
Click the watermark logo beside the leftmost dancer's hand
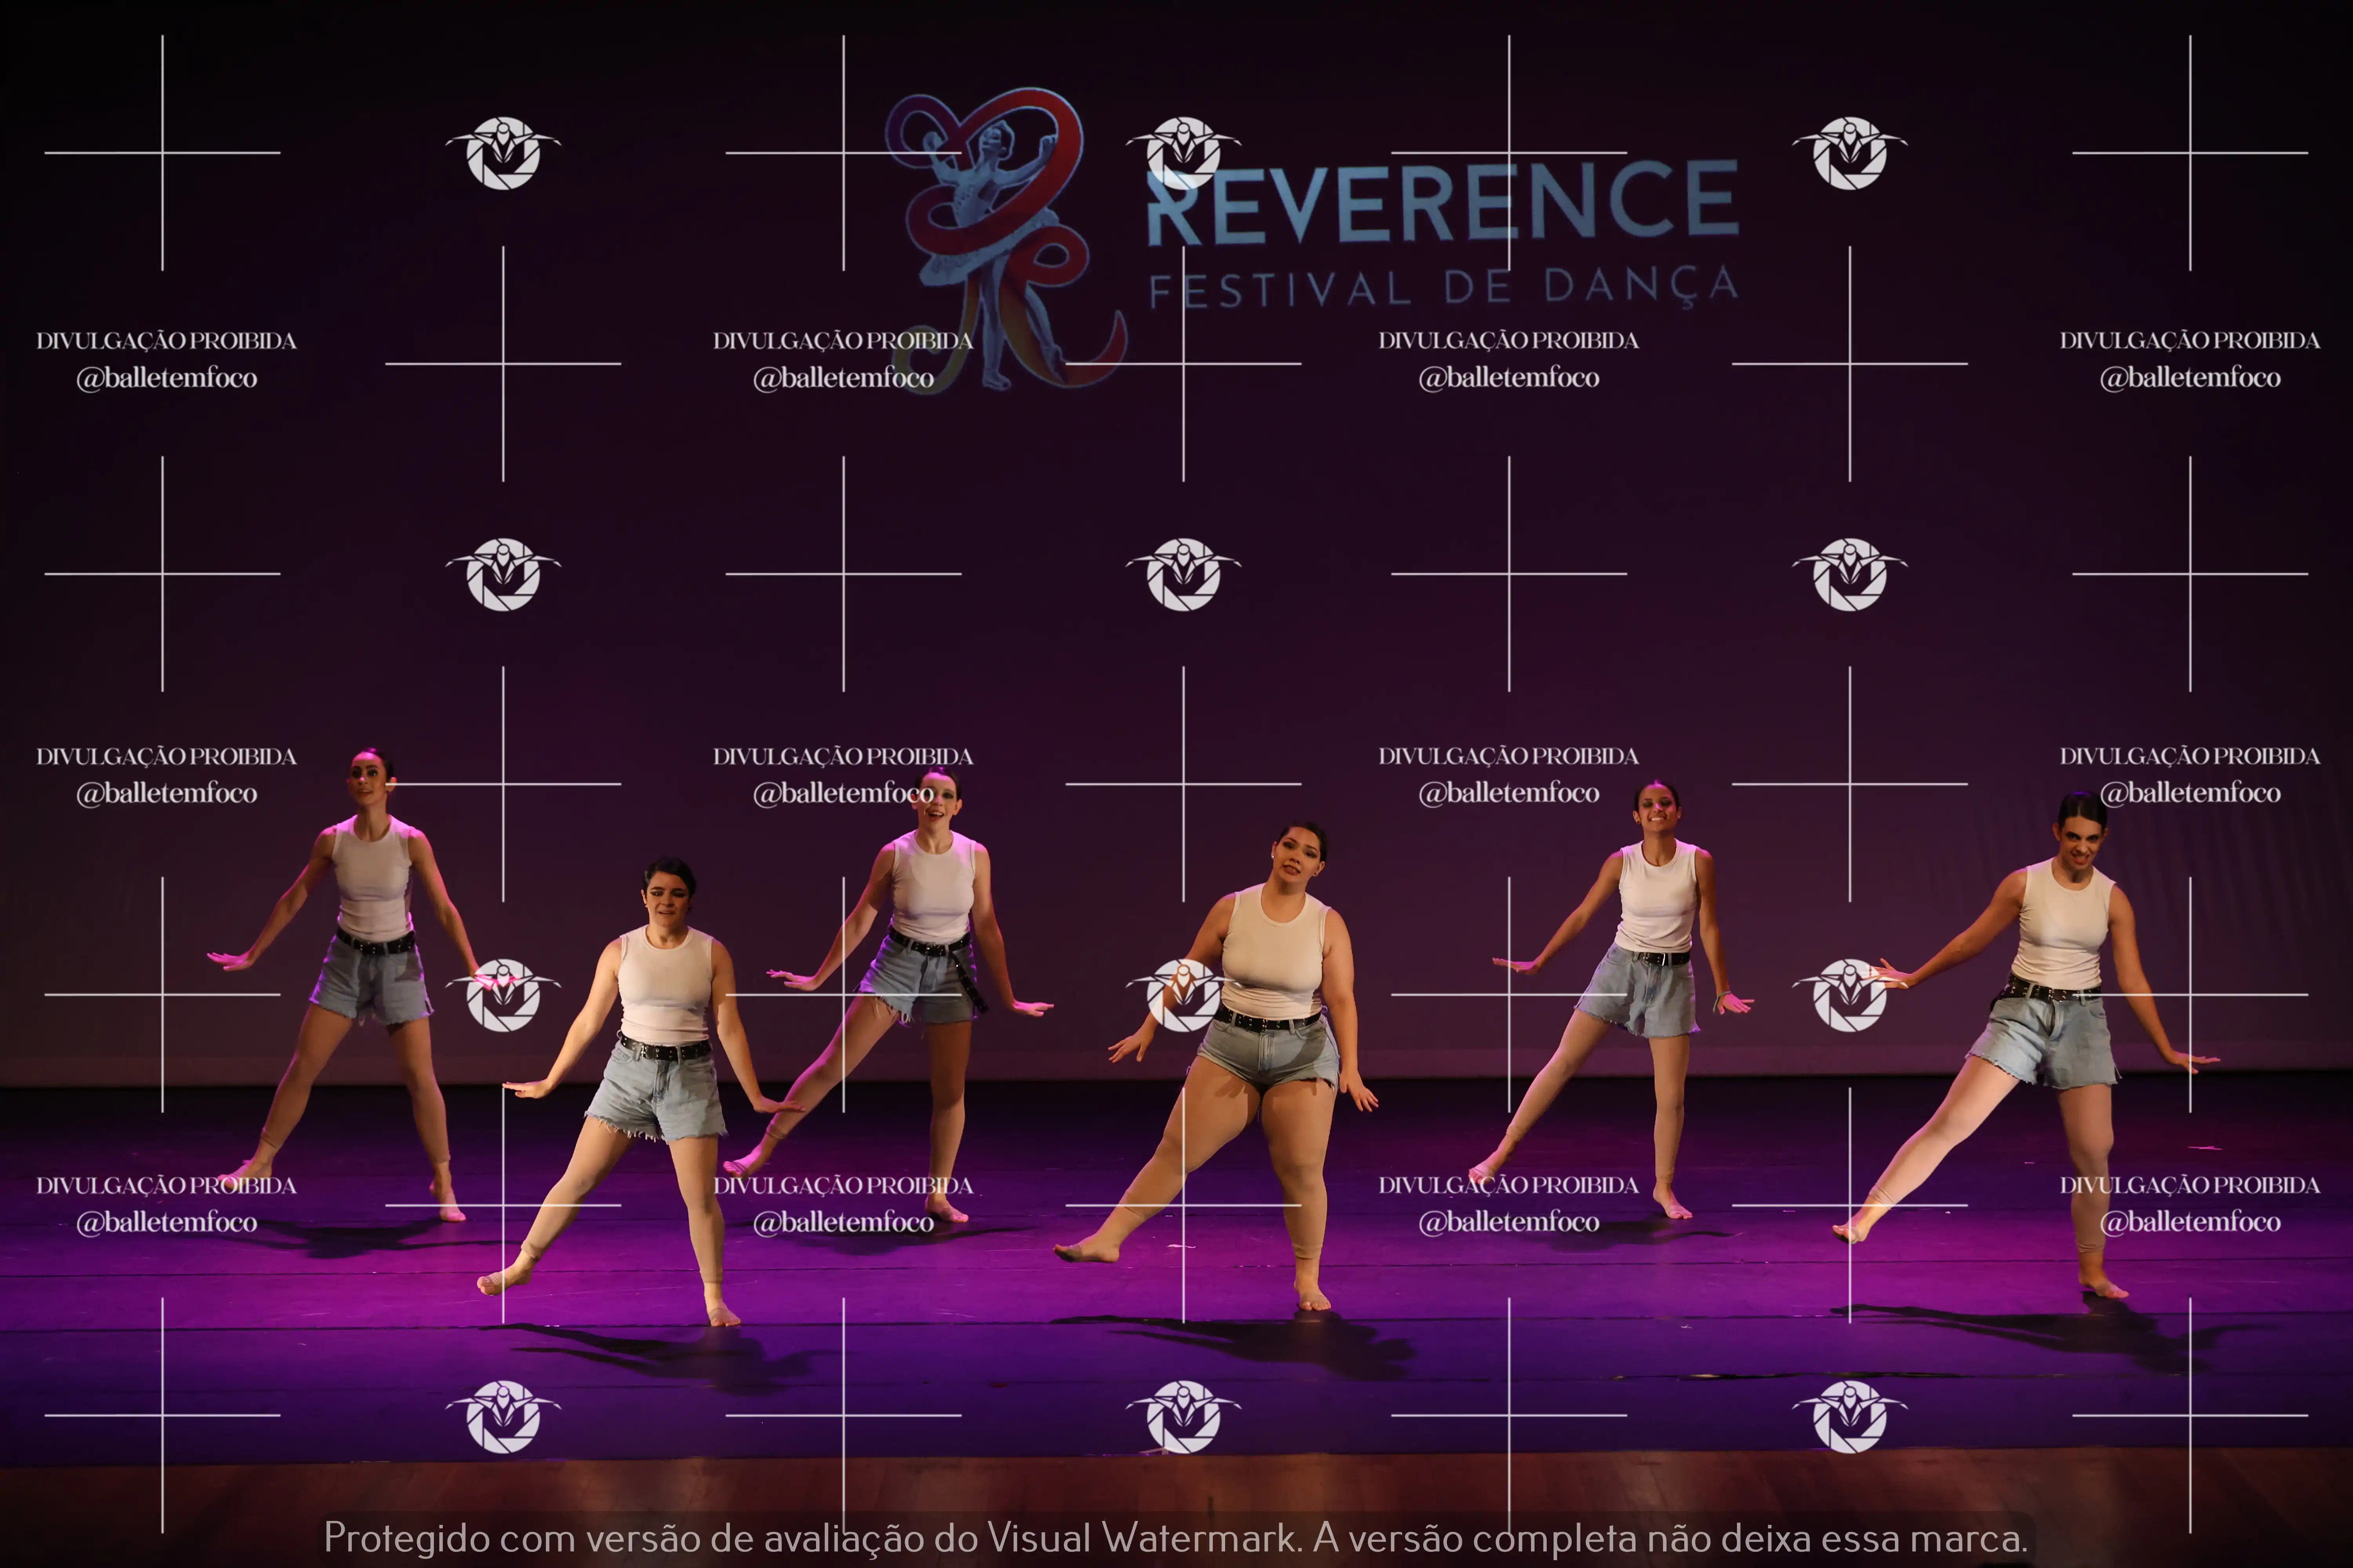point(503,995)
